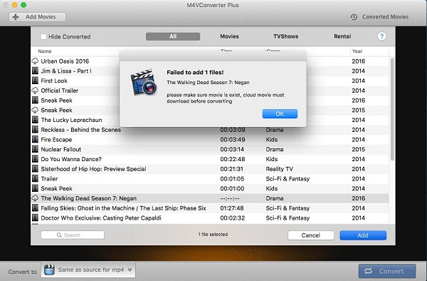The image size is (427, 281).
Task: Open the Same as source for mp4 dropdown
Action: tap(88, 270)
